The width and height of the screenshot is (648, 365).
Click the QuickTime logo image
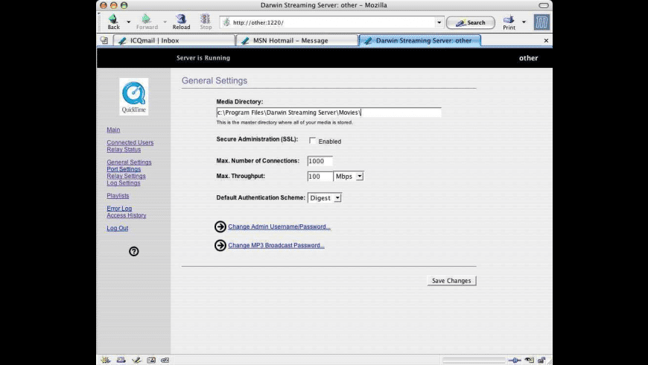click(x=133, y=97)
